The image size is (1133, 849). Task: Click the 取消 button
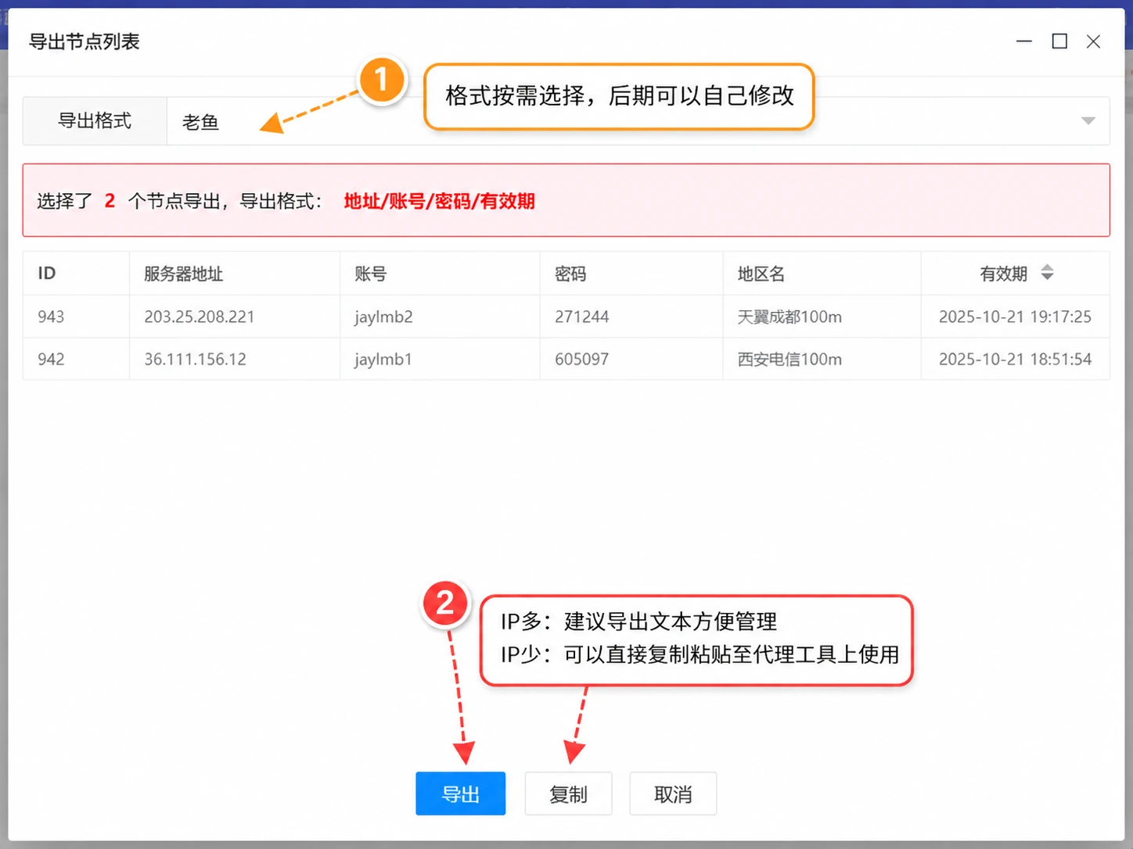(x=673, y=793)
